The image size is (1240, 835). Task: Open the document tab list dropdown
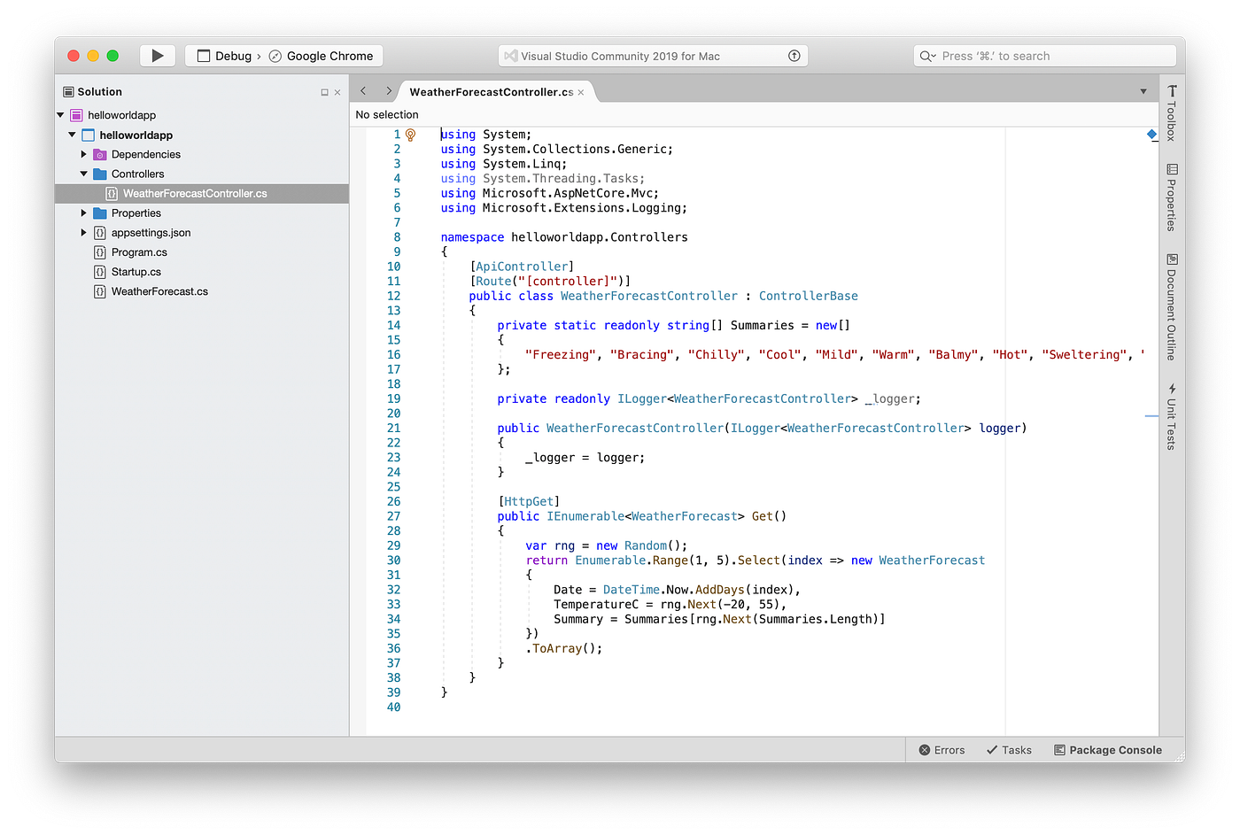tap(1143, 91)
